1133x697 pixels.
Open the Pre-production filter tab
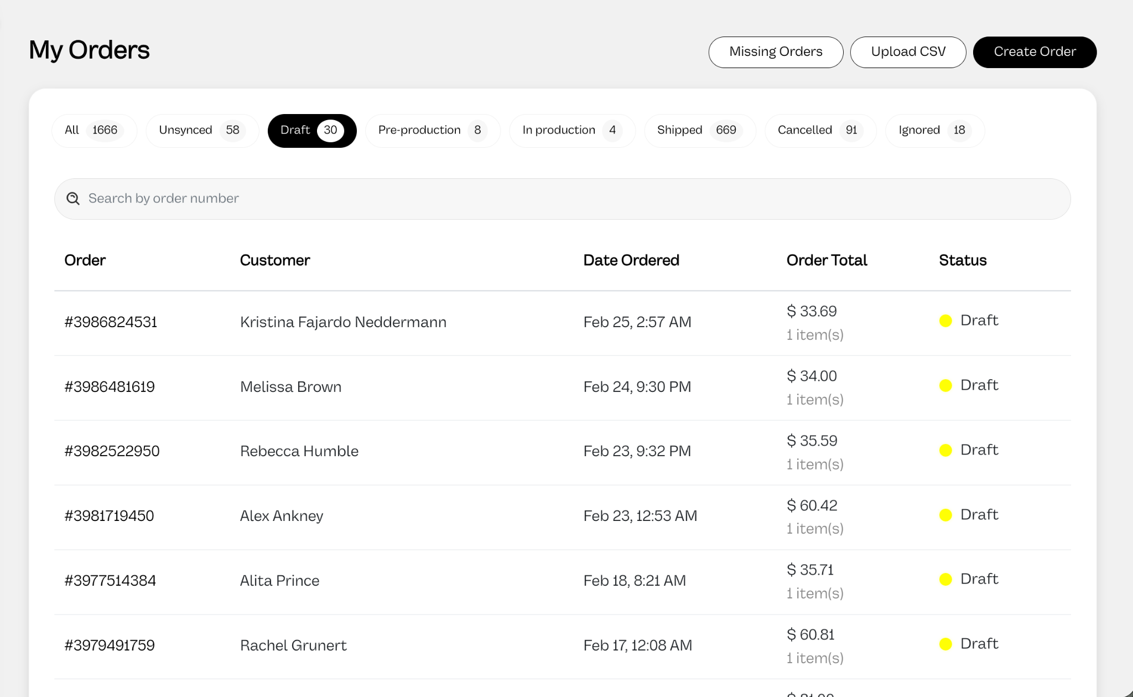[x=433, y=131]
